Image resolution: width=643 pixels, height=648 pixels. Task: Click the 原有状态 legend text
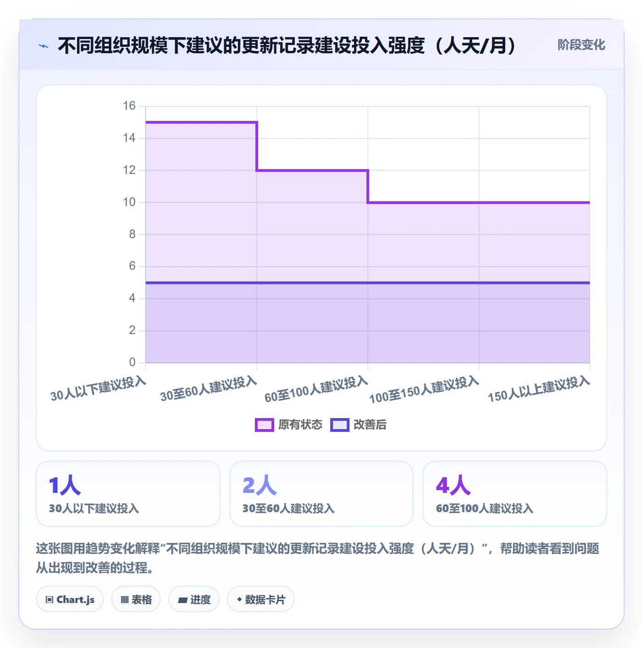[x=300, y=425]
